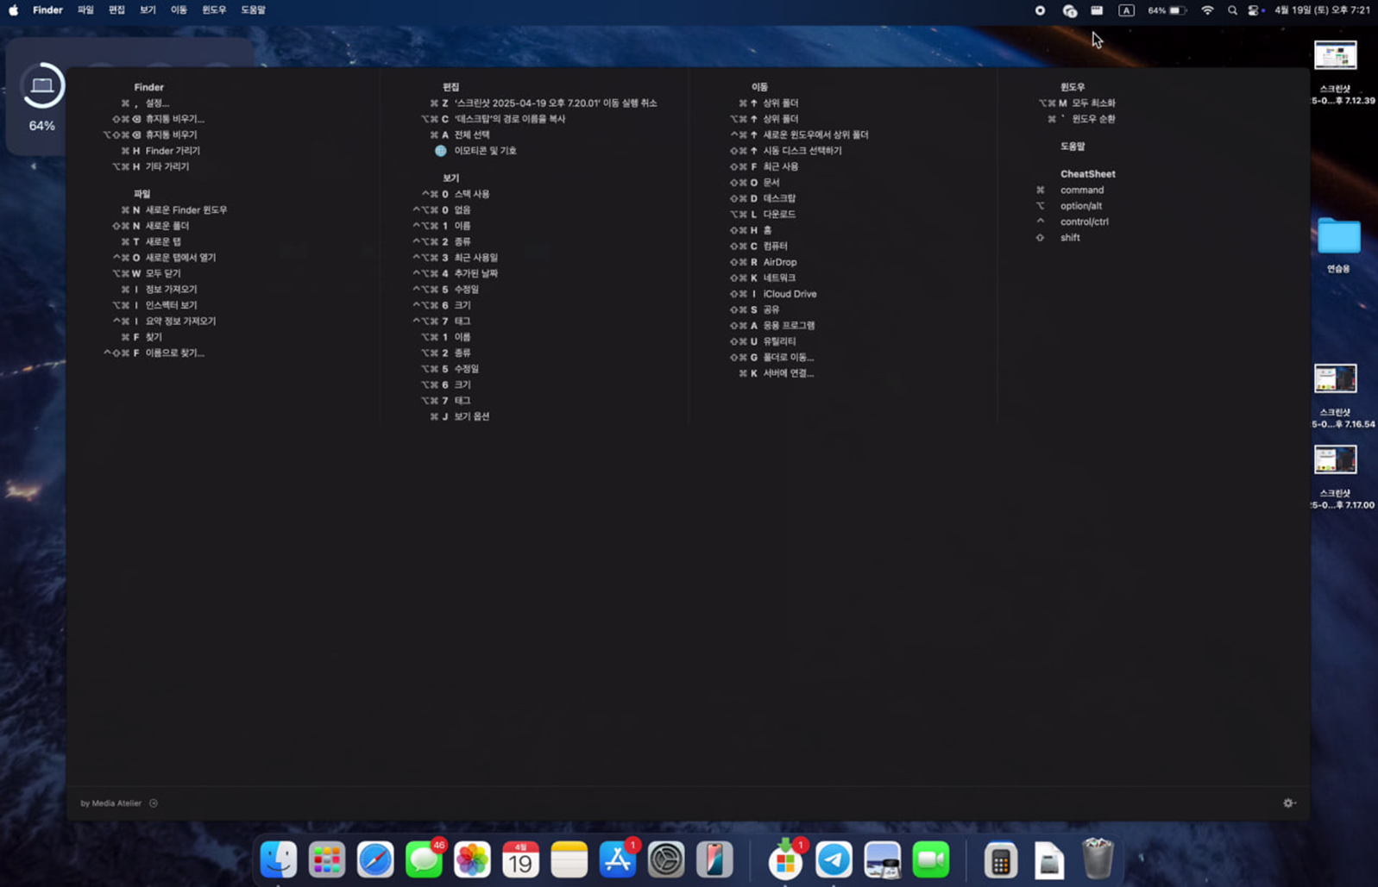This screenshot has width=1378, height=887.
Task: Click the date and time clock
Action: (1322, 10)
